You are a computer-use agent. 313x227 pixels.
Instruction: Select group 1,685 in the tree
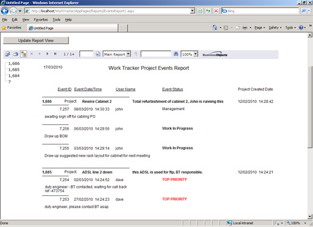[14, 70]
